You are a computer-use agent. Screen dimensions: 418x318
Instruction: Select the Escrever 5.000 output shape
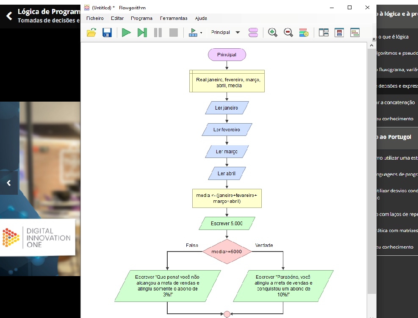(227, 224)
